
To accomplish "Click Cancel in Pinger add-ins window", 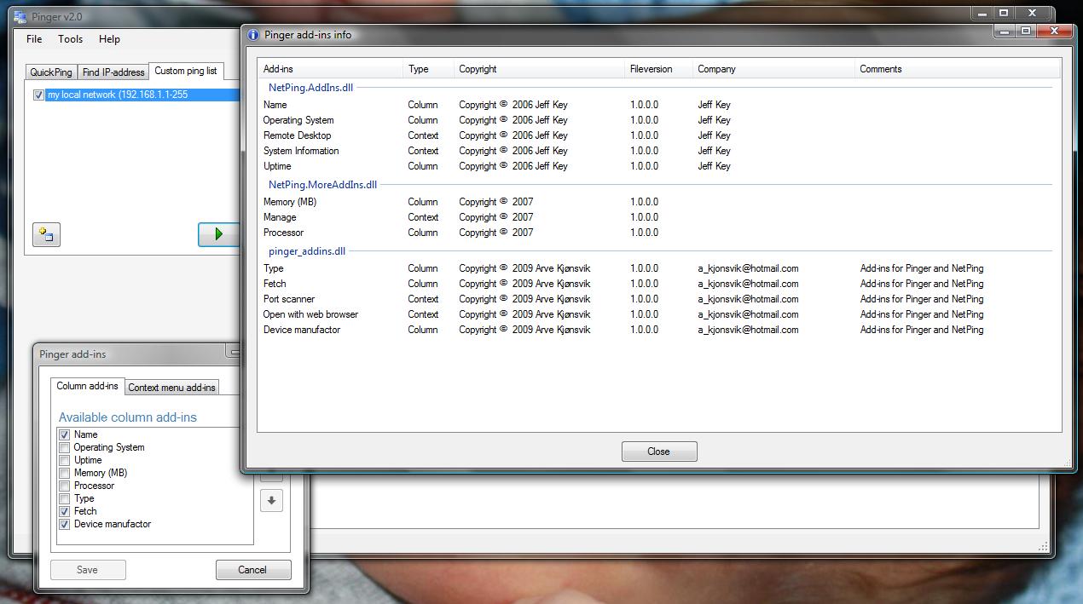I will 252,570.
